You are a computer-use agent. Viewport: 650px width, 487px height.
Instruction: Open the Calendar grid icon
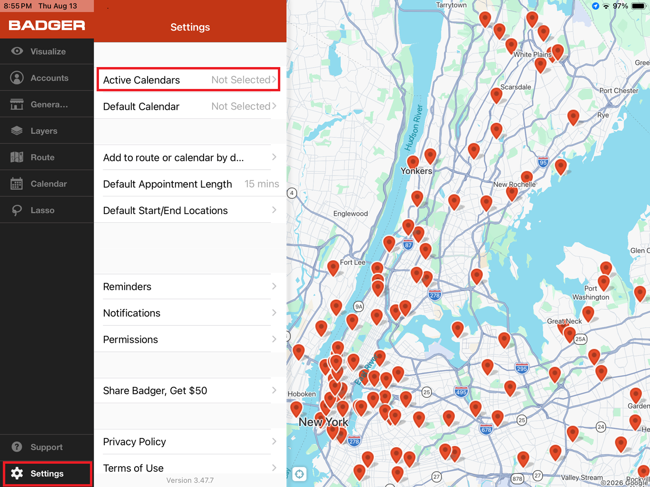click(x=17, y=184)
